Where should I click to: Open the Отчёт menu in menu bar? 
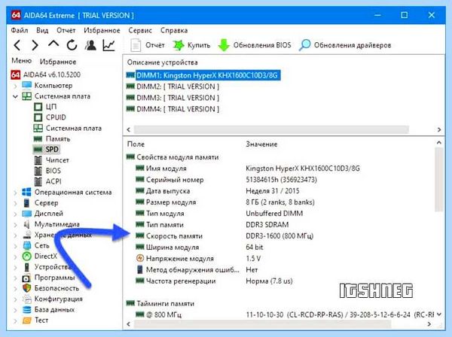click(x=66, y=30)
